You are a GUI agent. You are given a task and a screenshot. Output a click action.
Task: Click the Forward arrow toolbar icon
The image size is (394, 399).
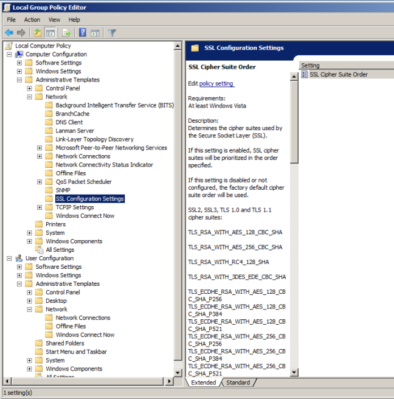tap(21, 33)
